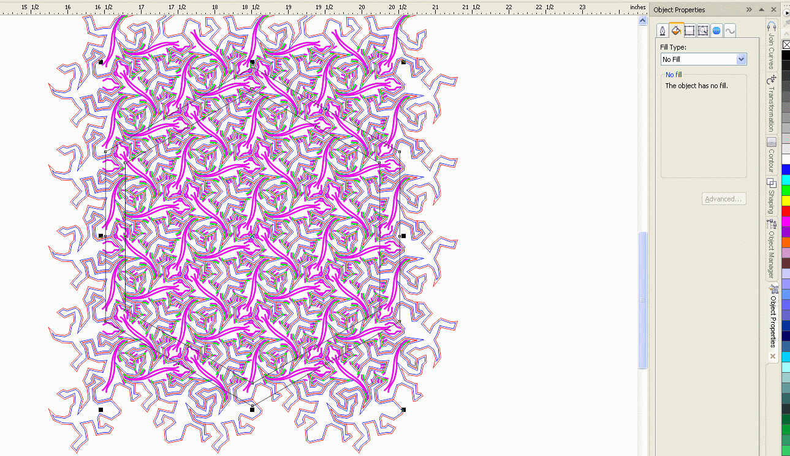This screenshot has height=456, width=790.
Task: Open the Outline (pen) properties tab
Action: click(x=663, y=31)
